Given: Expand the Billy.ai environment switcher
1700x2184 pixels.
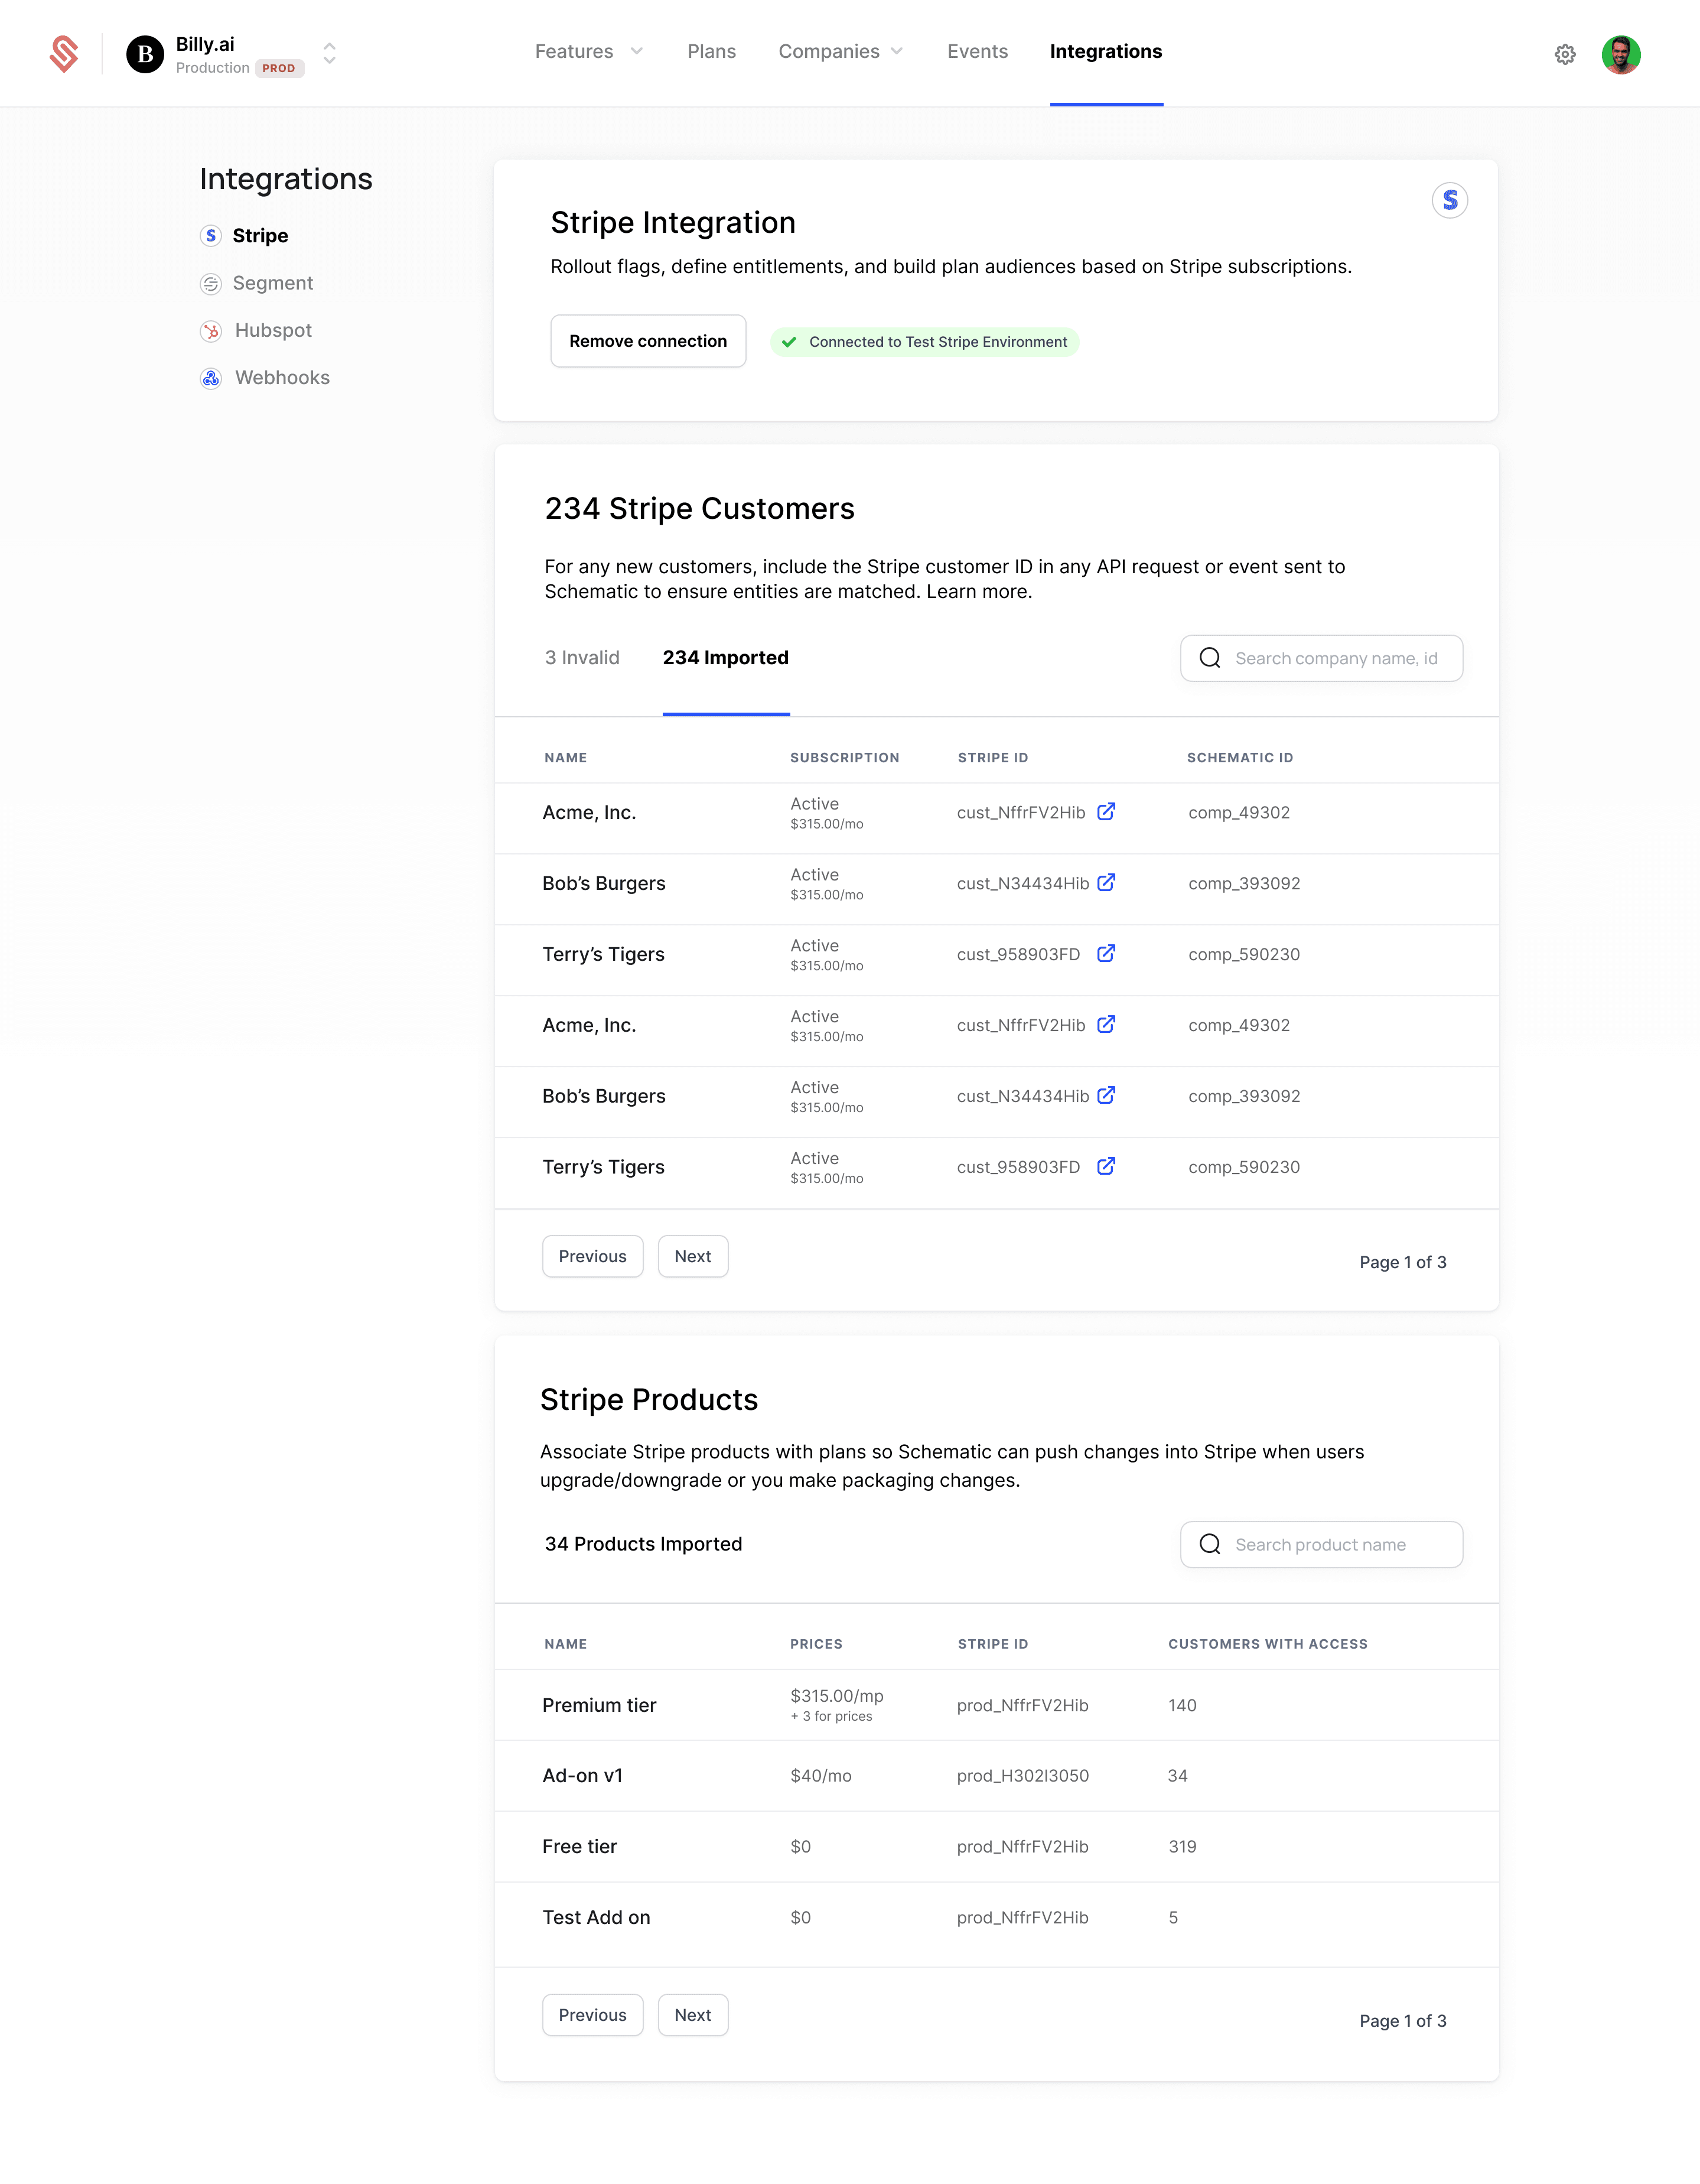Looking at the screenshot, I should click(x=329, y=54).
